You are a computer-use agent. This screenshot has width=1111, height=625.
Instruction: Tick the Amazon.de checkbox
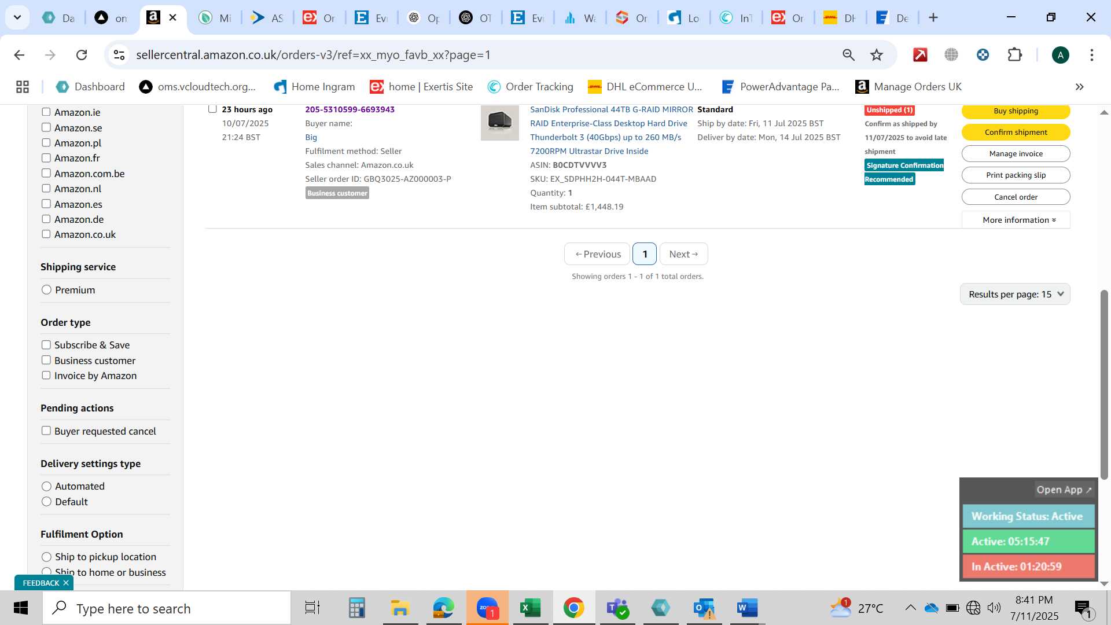coord(46,219)
